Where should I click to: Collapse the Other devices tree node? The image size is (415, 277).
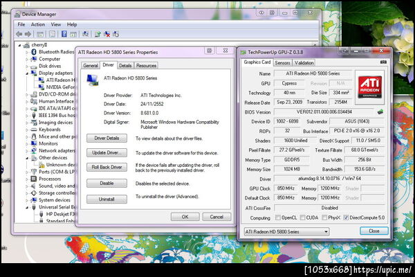[27, 159]
